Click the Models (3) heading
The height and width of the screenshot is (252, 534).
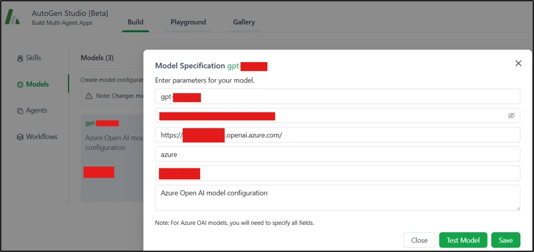[97, 58]
